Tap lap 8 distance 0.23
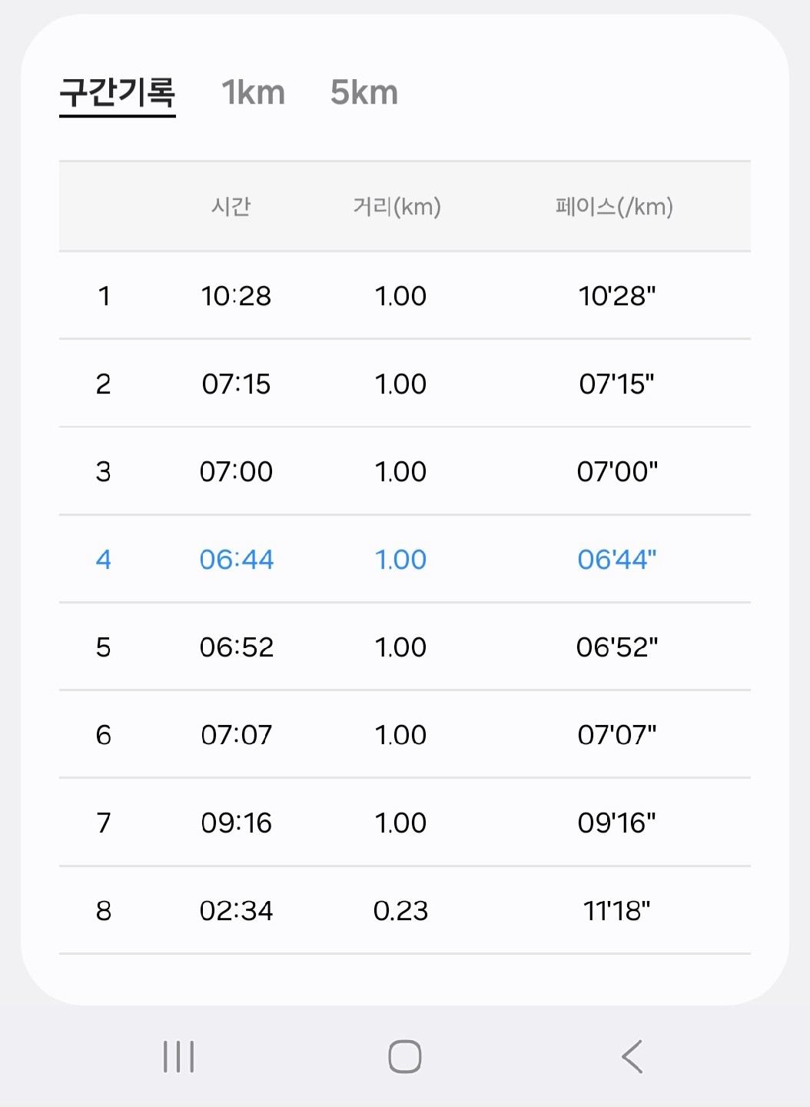 (400, 911)
